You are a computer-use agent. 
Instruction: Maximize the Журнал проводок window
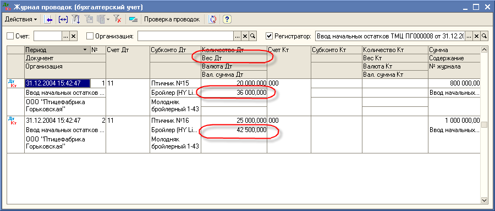(x=476, y=7)
